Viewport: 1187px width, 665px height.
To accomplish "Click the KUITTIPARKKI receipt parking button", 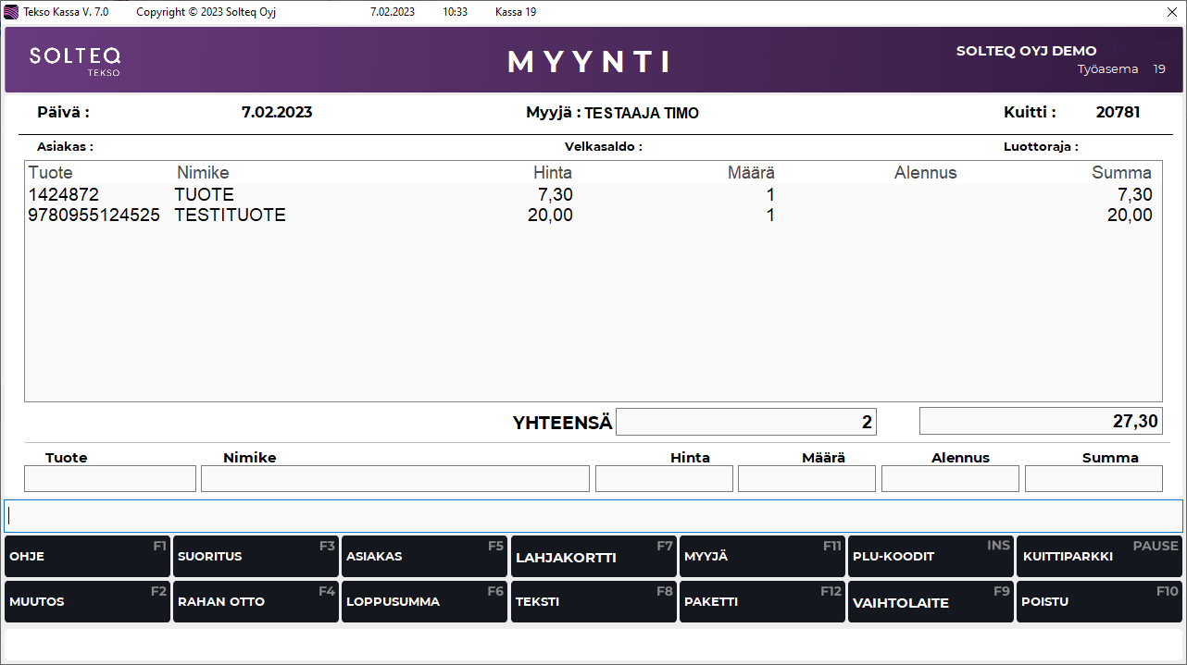I will click(1099, 557).
